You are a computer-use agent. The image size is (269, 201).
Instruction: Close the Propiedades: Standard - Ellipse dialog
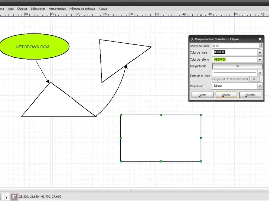click(260, 39)
